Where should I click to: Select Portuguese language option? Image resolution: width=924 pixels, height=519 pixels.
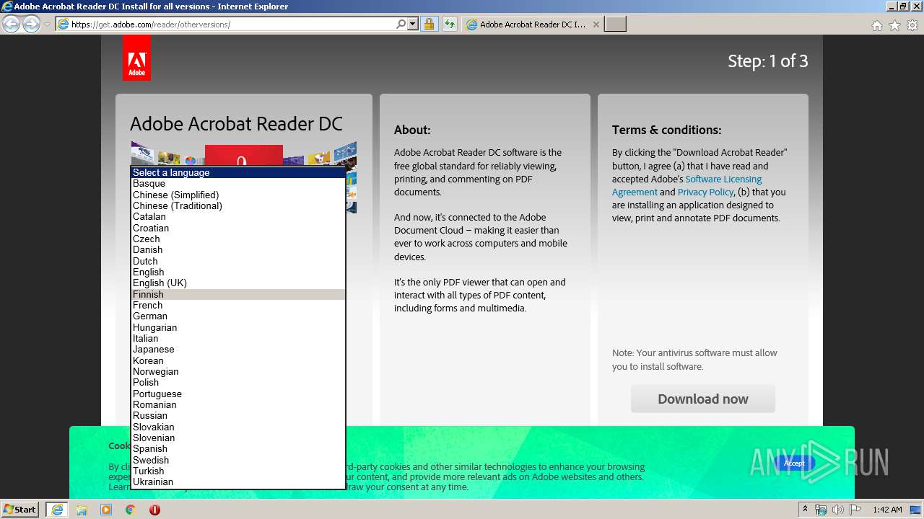238,394
